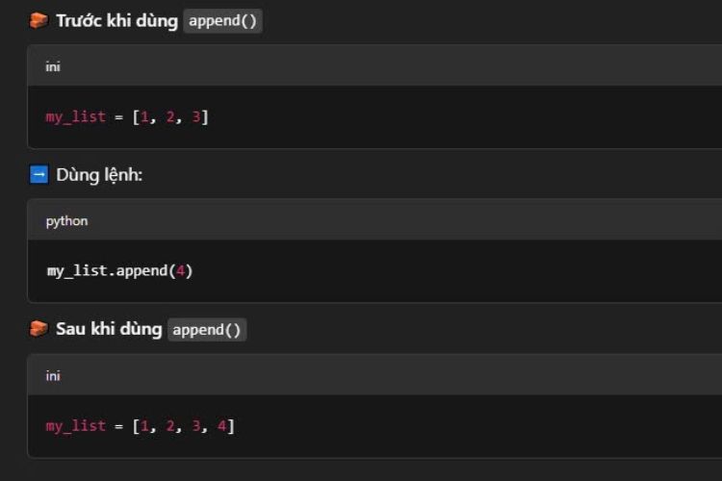The height and width of the screenshot is (481, 722).
Task: Click the number 4 inside append(4)
Action: 181,270
